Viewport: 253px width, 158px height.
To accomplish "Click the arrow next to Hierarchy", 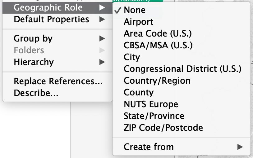I will tap(102, 62).
